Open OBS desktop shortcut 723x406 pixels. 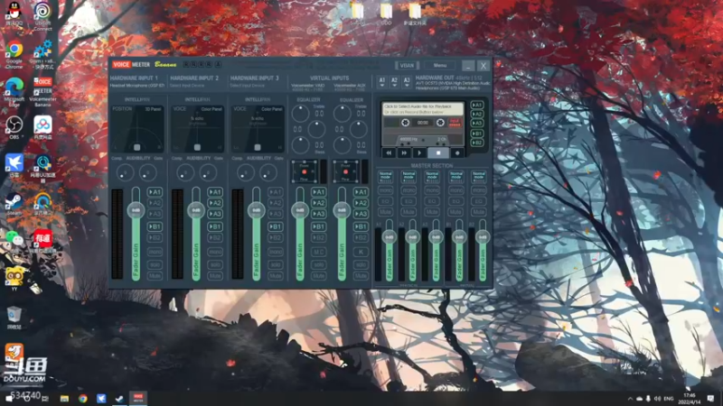[x=14, y=128]
